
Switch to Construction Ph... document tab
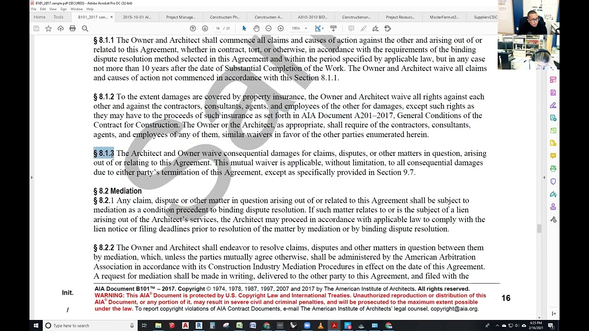pyautogui.click(x=225, y=17)
